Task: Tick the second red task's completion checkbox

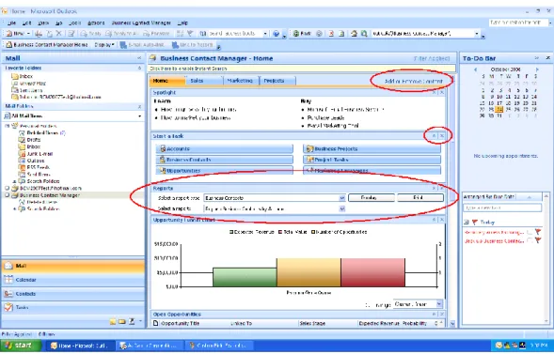Action: (530, 240)
